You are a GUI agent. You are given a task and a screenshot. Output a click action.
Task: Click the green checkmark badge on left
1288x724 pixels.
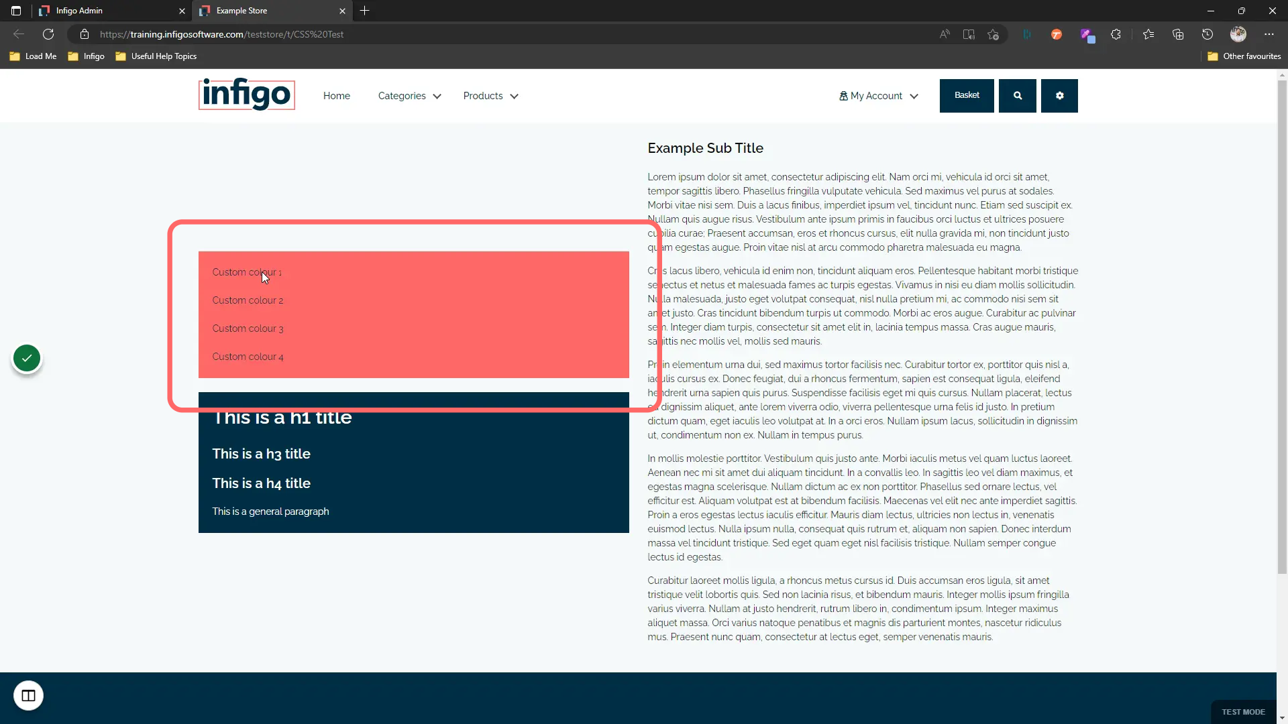tap(27, 358)
